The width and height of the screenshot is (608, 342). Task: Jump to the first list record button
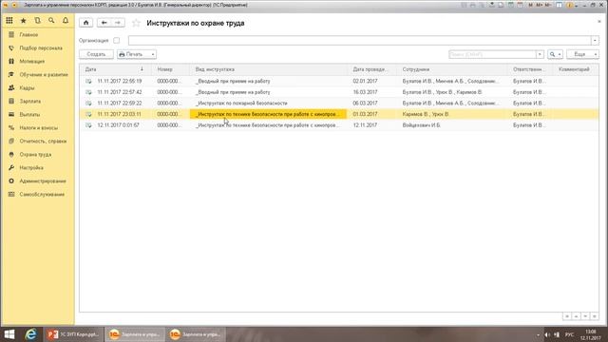567,316
